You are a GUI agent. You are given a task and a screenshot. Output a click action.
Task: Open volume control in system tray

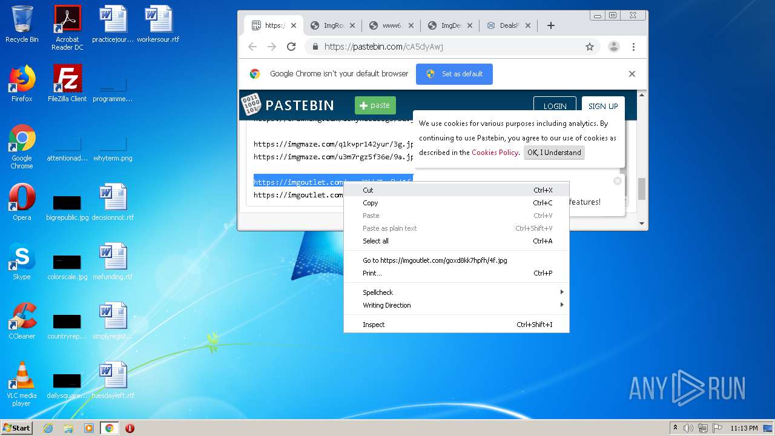688,428
